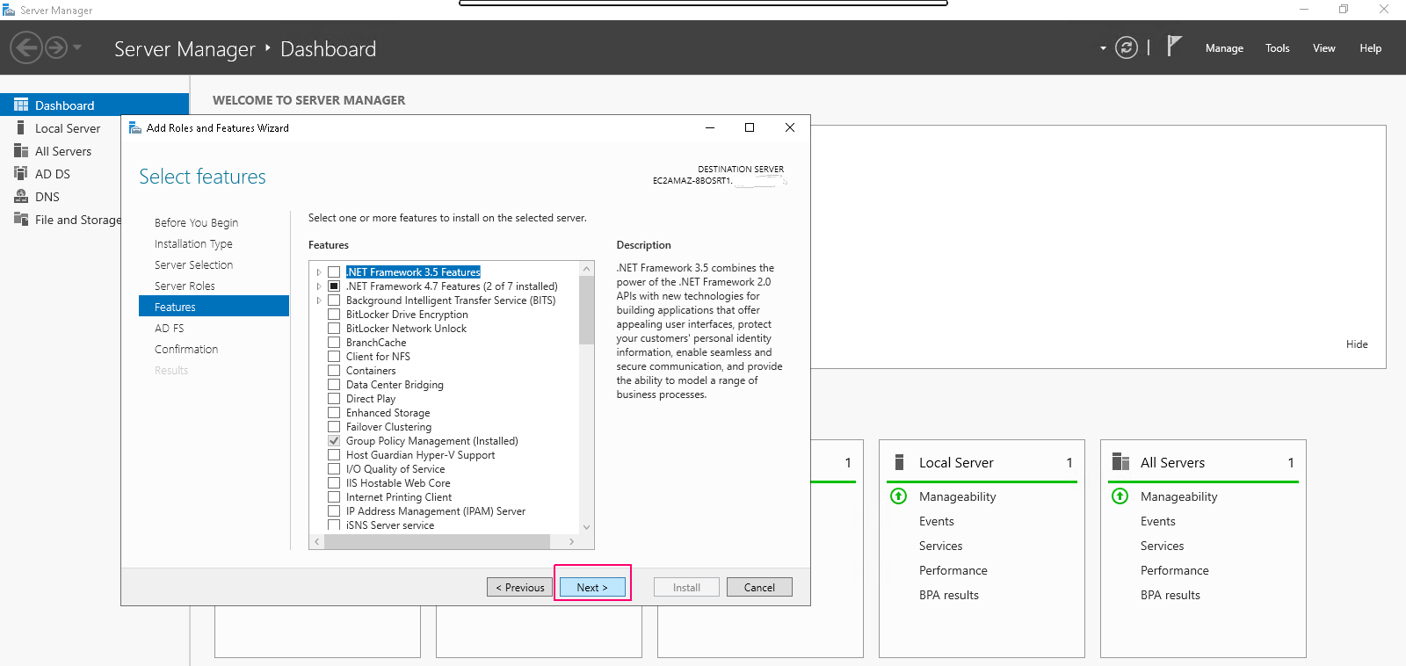Open the Tools menu
Screen dimensions: 1406x666
point(1278,48)
